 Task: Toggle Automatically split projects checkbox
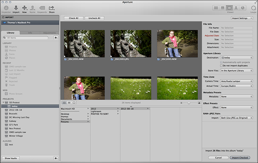pyautogui.click(x=221, y=62)
